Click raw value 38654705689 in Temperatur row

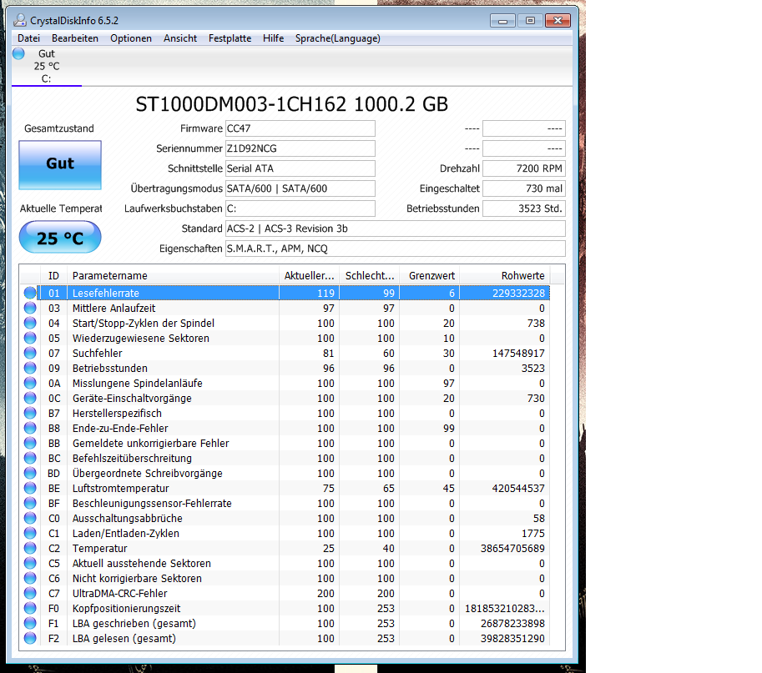pyautogui.click(x=512, y=548)
